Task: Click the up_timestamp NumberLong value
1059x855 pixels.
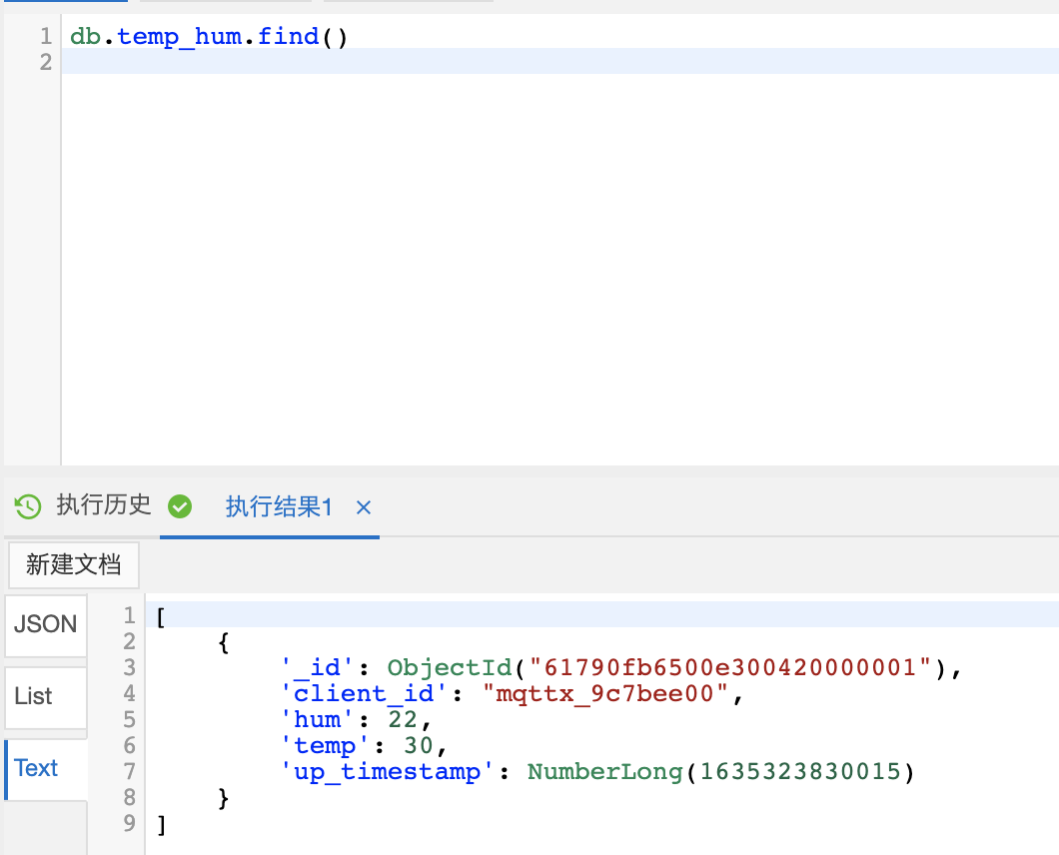Action: point(720,772)
